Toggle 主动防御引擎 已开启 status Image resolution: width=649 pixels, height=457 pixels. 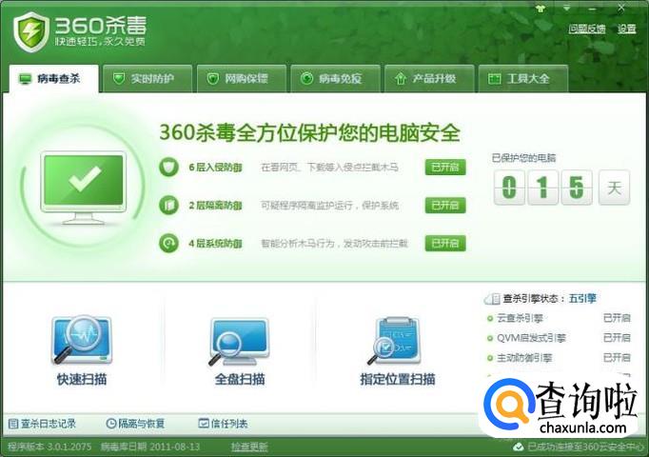coord(617,358)
